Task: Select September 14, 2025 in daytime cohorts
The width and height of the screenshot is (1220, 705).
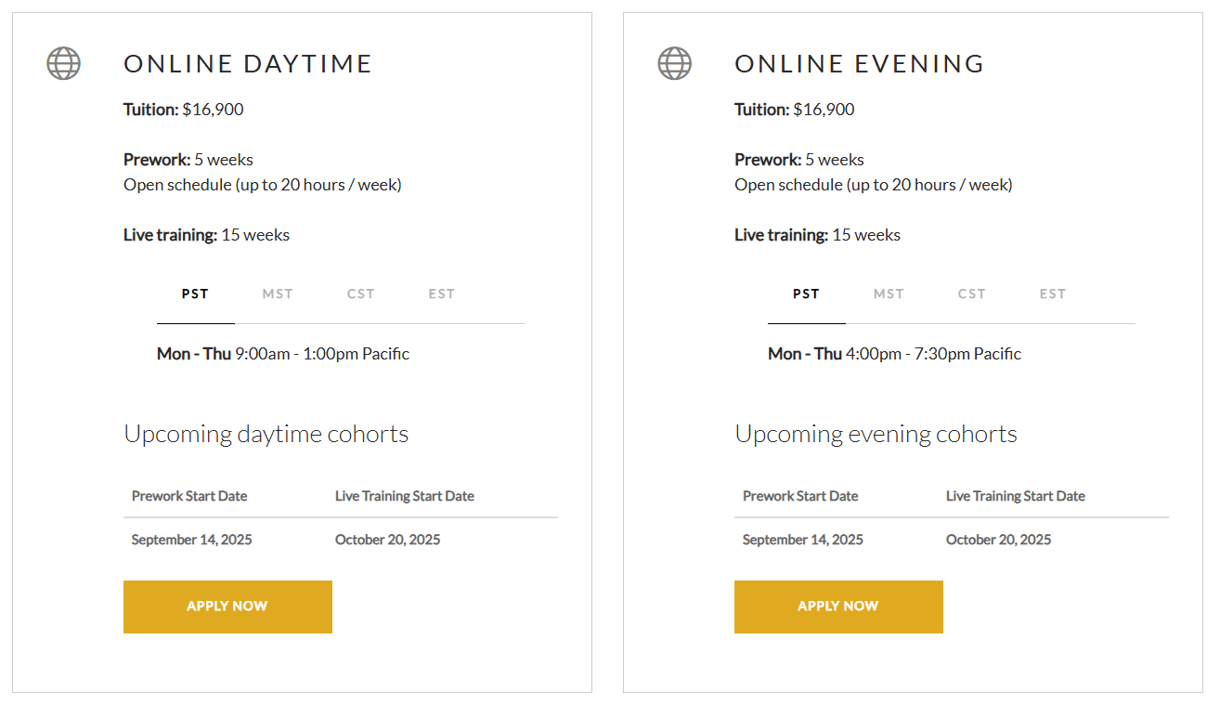Action: point(192,540)
